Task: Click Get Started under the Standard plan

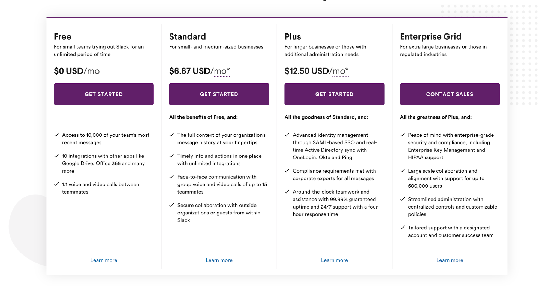Action: pos(219,94)
